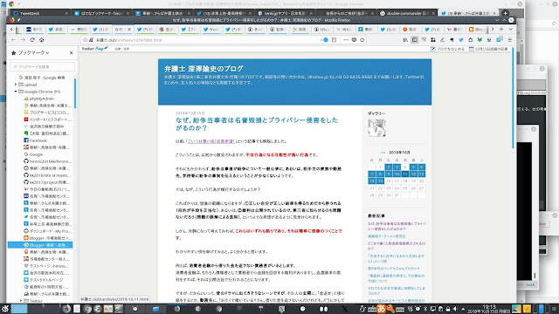Open October 15 featured articles link

point(488,49)
